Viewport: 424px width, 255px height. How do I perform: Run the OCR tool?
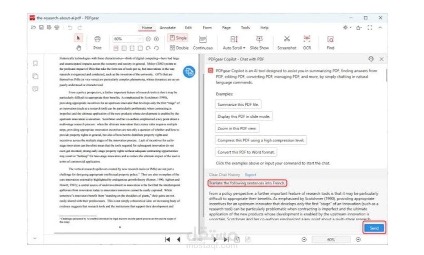tap(307, 43)
